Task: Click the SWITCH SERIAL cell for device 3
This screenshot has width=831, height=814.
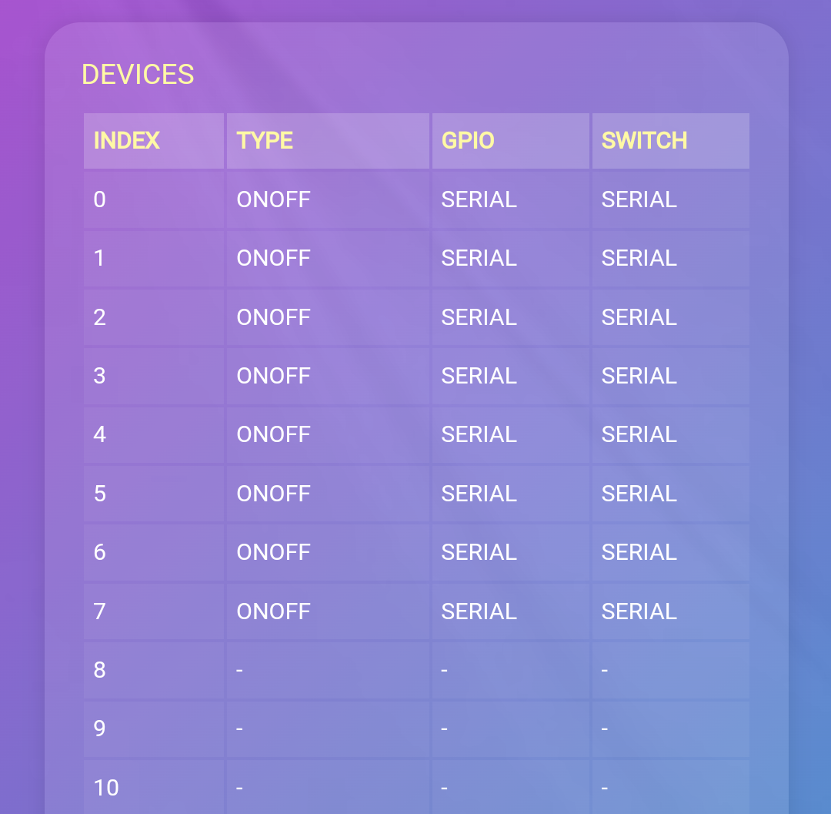Action: point(639,376)
